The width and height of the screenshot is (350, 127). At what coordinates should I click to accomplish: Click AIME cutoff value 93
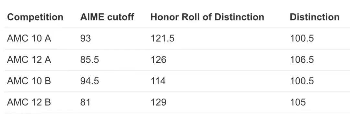[86, 38]
